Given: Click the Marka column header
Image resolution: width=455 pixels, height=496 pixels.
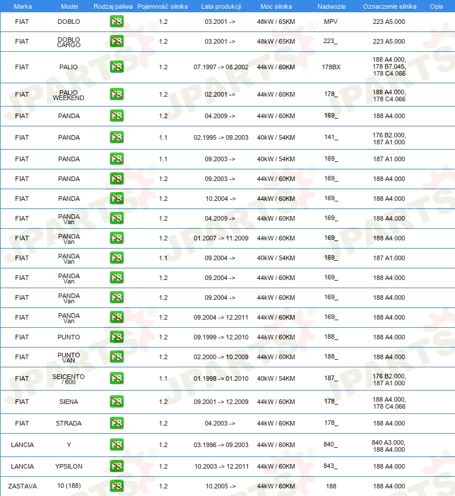Looking at the screenshot, I should point(23,6).
